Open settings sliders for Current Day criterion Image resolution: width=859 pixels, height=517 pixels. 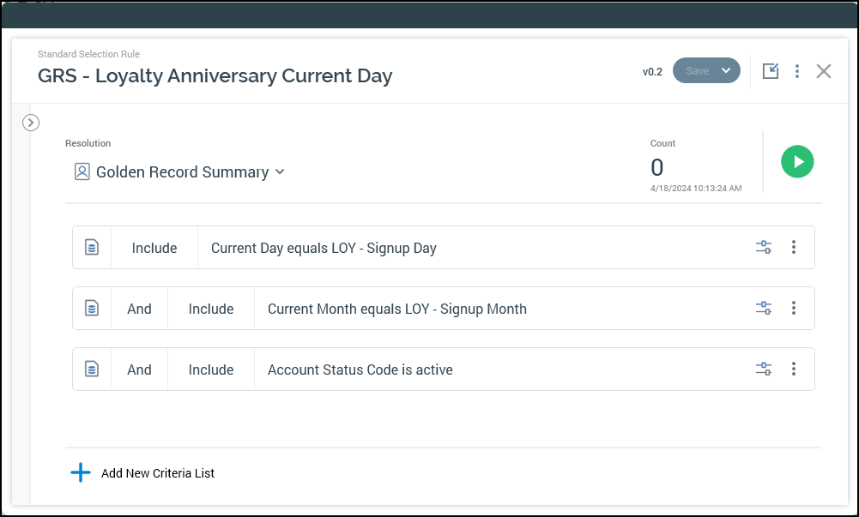(x=763, y=248)
